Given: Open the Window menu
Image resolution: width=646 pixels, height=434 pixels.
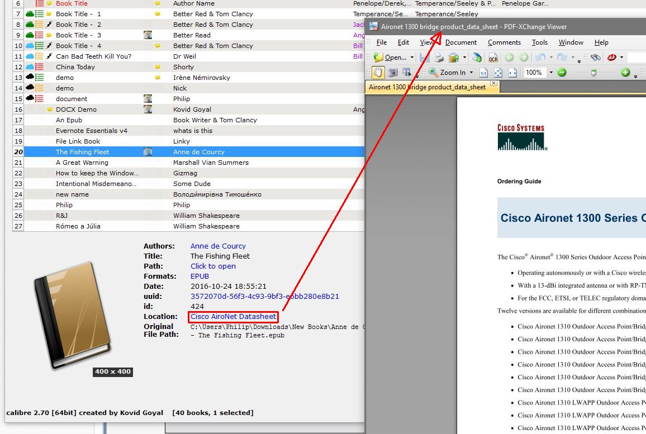Looking at the screenshot, I should 571,42.
